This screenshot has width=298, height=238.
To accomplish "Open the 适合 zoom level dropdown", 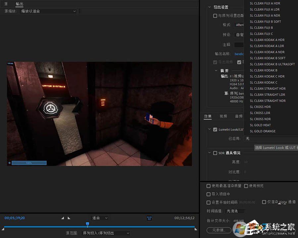I will 100,218.
